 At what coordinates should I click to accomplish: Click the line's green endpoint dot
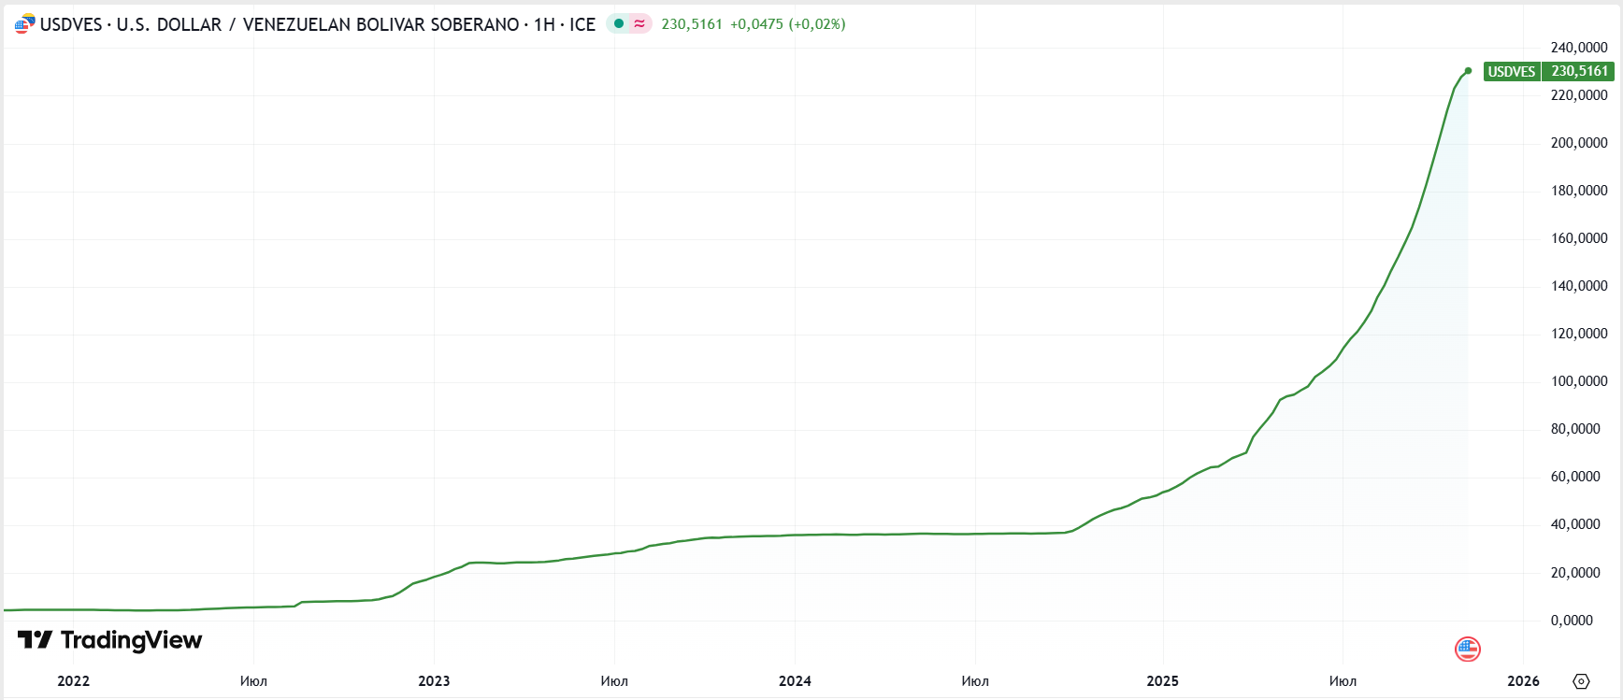pyautogui.click(x=1468, y=71)
